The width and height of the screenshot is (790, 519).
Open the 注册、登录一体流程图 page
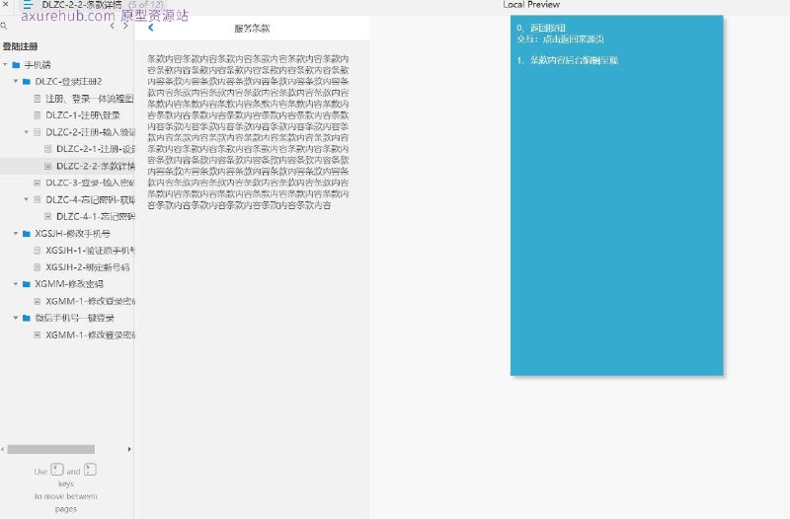[x=89, y=98]
